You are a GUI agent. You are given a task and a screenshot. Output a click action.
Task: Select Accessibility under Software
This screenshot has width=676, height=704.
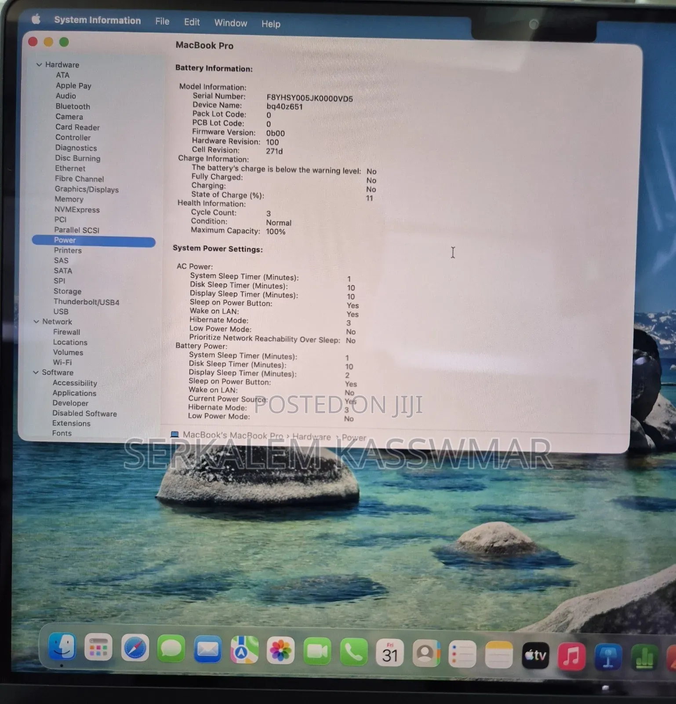coord(75,383)
